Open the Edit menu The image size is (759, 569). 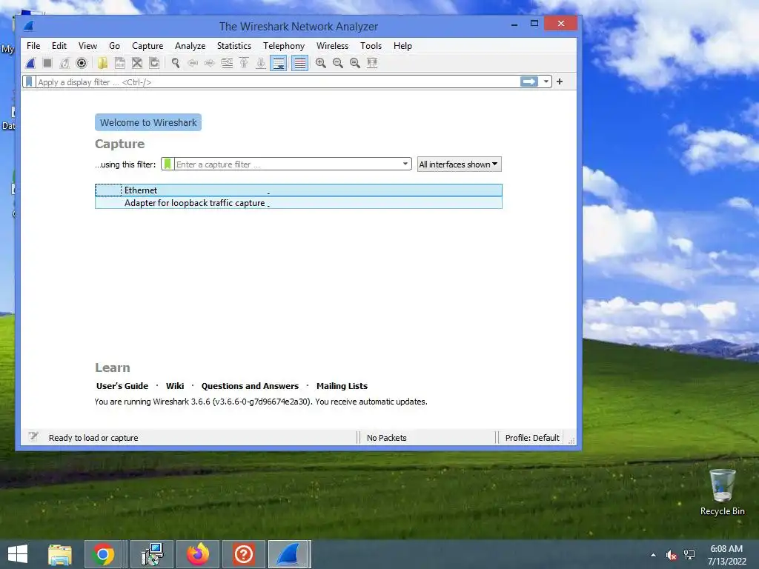coord(59,45)
